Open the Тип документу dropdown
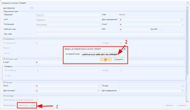 click(x=99, y=43)
